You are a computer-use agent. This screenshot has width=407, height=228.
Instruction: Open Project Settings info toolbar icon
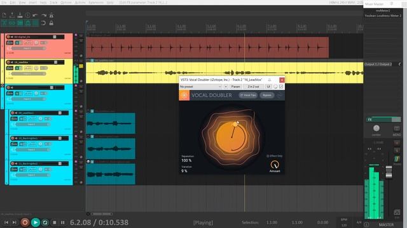(x=28, y=15)
